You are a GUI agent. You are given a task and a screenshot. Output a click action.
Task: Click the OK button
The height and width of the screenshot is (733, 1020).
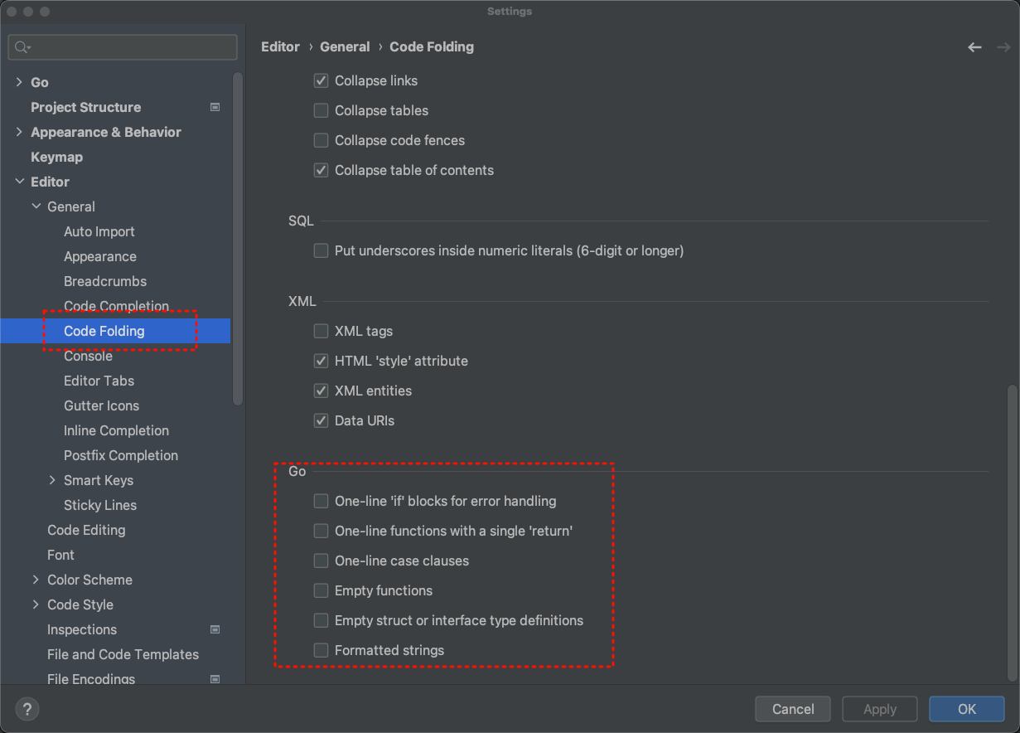point(966,709)
